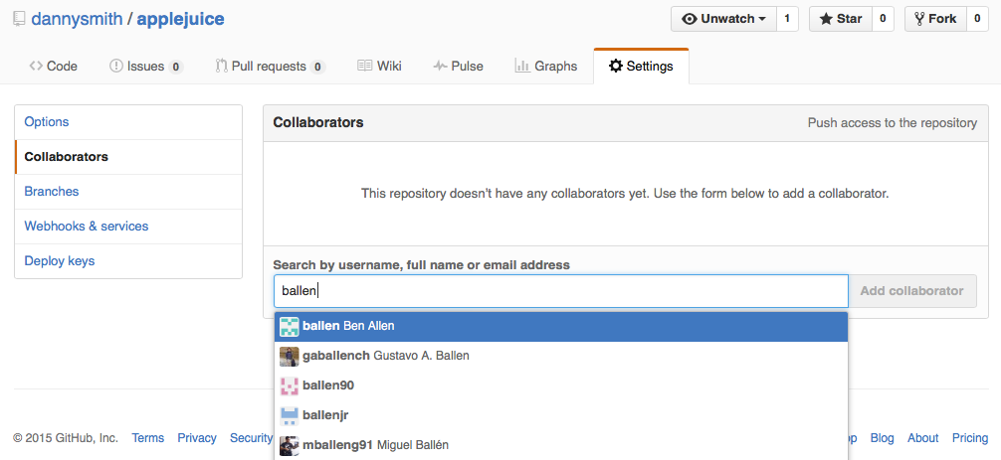Click the blue ballenjr identicon avatar

click(290, 416)
